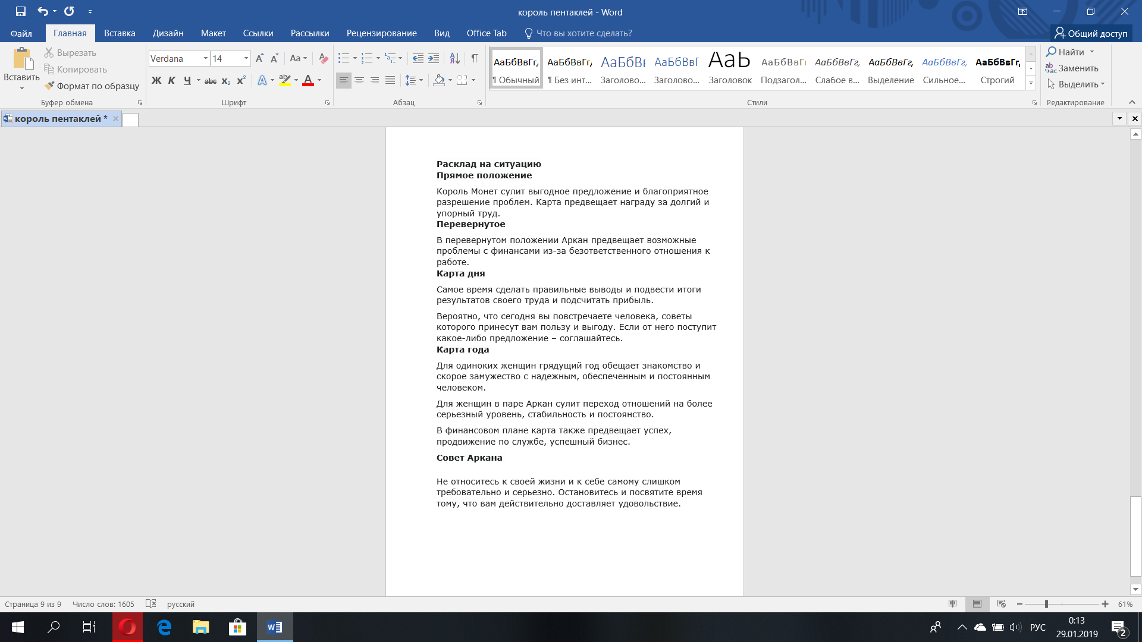Click the increase indent icon
The image size is (1142, 642).
point(434,58)
